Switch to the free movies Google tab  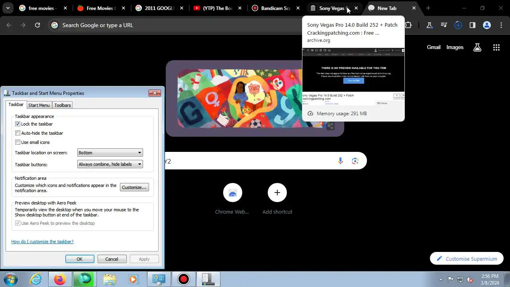(x=43, y=8)
